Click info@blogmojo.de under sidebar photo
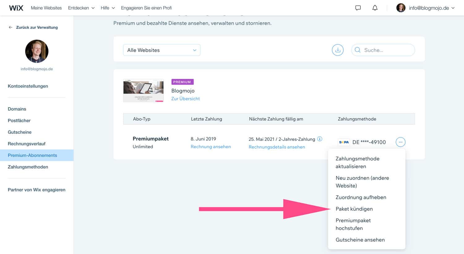The height and width of the screenshot is (254, 464). [37, 69]
